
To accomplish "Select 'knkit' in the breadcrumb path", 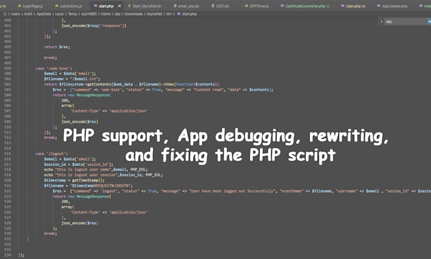I will (29, 14).
